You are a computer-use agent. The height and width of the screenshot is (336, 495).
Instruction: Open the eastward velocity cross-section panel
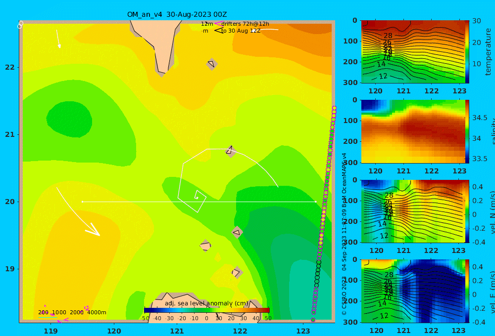coord(413,291)
